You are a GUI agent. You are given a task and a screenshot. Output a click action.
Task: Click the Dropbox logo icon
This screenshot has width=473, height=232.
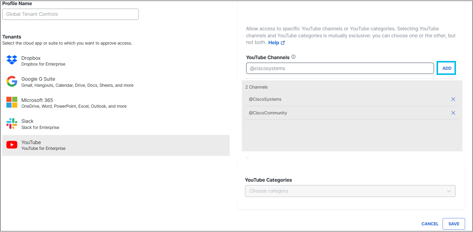(x=12, y=60)
